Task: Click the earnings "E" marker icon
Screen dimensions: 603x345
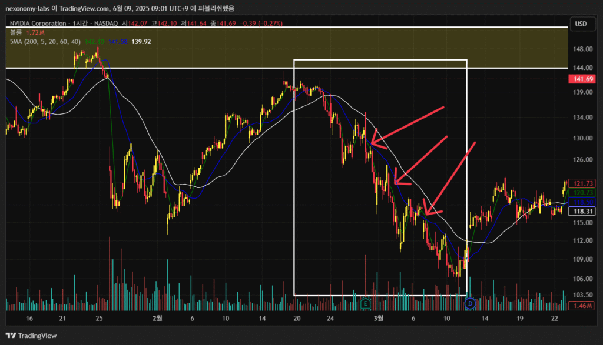Action: pos(365,303)
